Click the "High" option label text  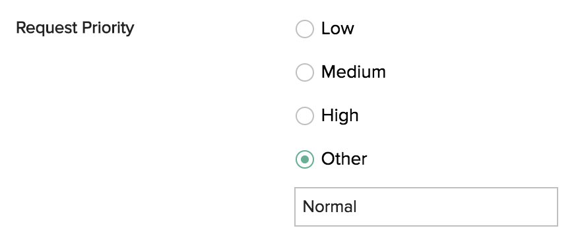[x=340, y=116]
